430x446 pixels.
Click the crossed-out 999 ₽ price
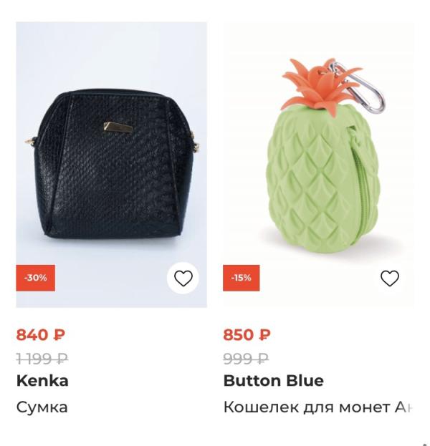pyautogui.click(x=246, y=359)
